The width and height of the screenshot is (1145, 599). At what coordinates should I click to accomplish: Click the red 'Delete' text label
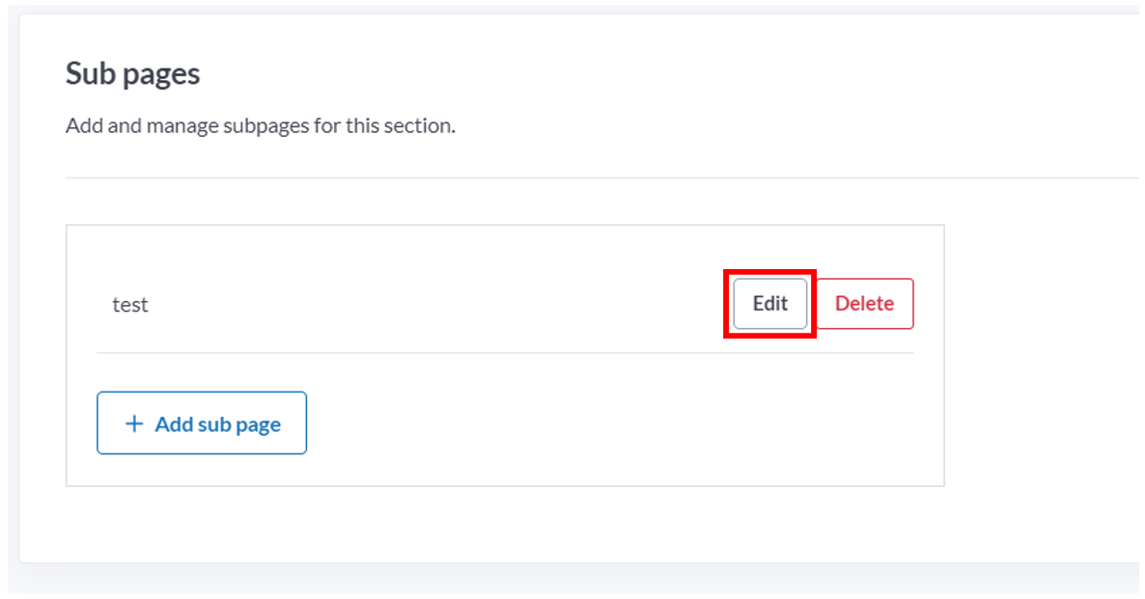865,304
